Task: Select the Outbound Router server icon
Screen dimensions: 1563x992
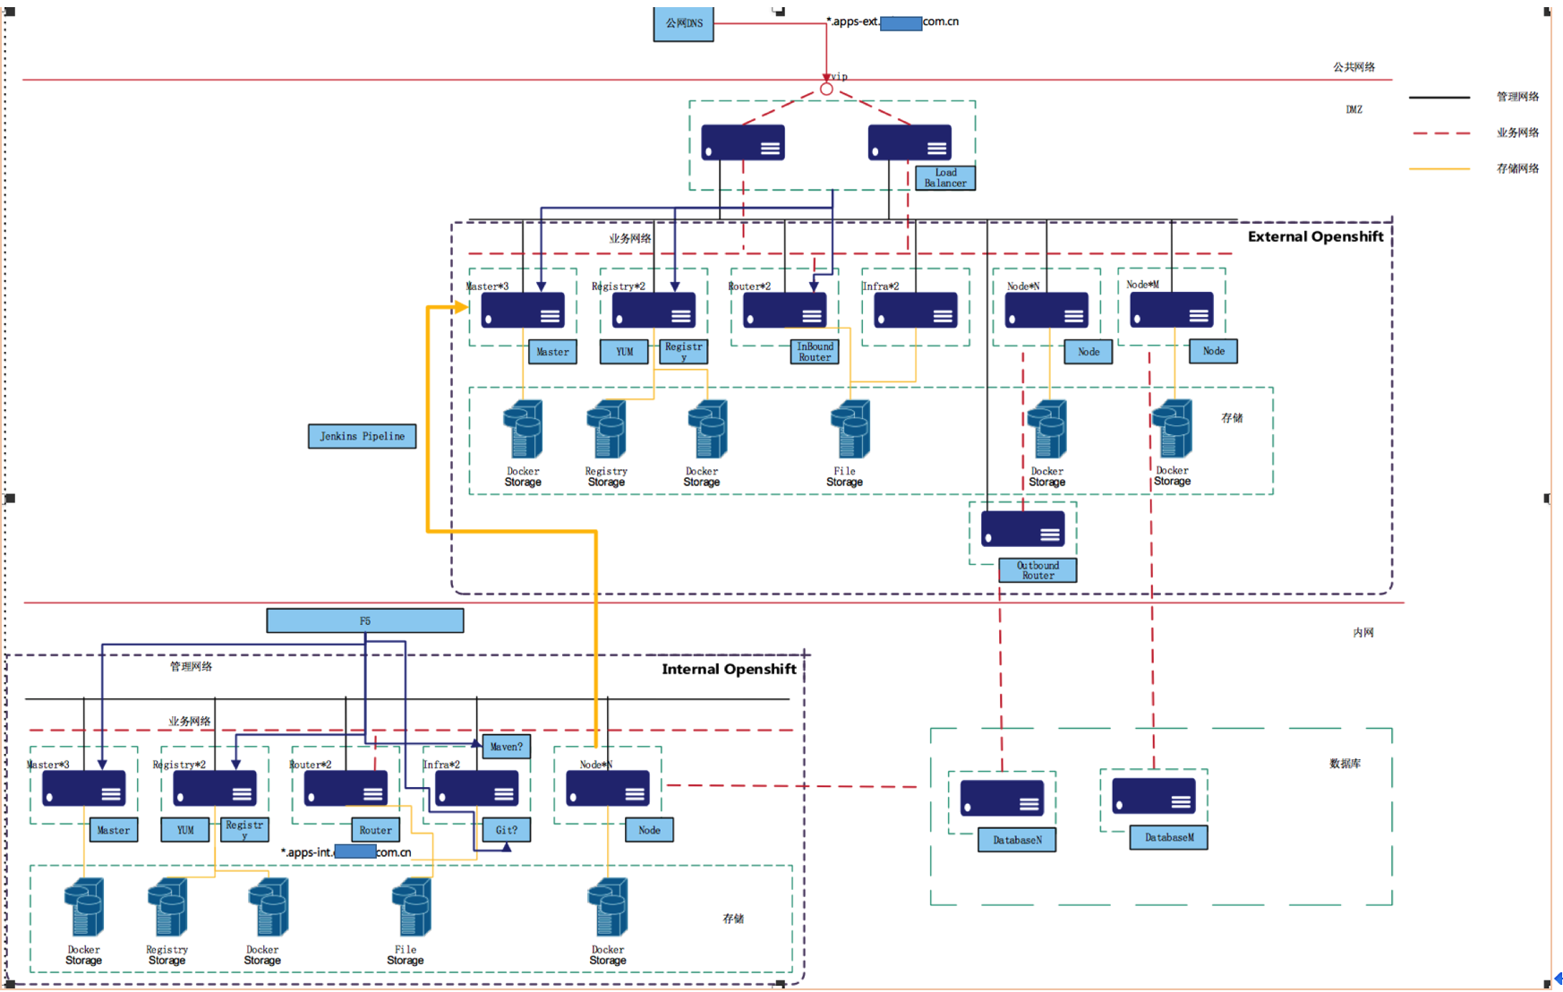Action: click(1023, 528)
